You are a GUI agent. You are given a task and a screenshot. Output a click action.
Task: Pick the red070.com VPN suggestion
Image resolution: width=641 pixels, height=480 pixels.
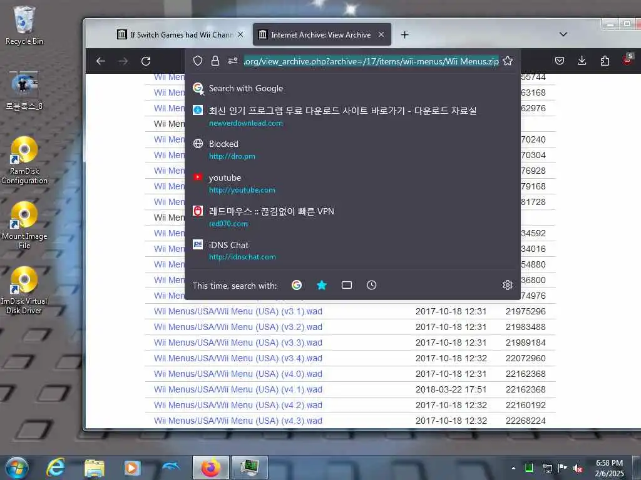(352, 217)
